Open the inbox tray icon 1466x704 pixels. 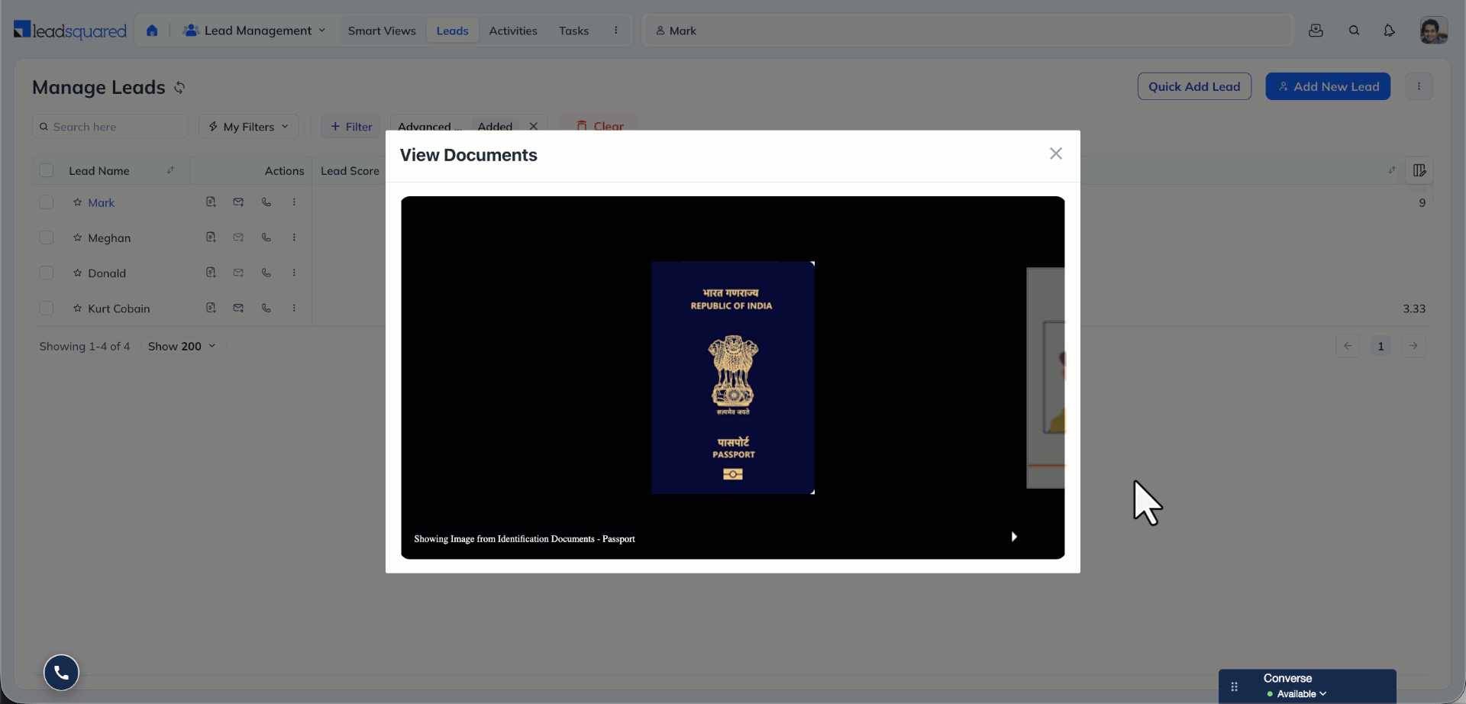(x=1316, y=31)
